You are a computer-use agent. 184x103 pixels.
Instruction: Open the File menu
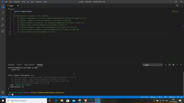[6, 2]
